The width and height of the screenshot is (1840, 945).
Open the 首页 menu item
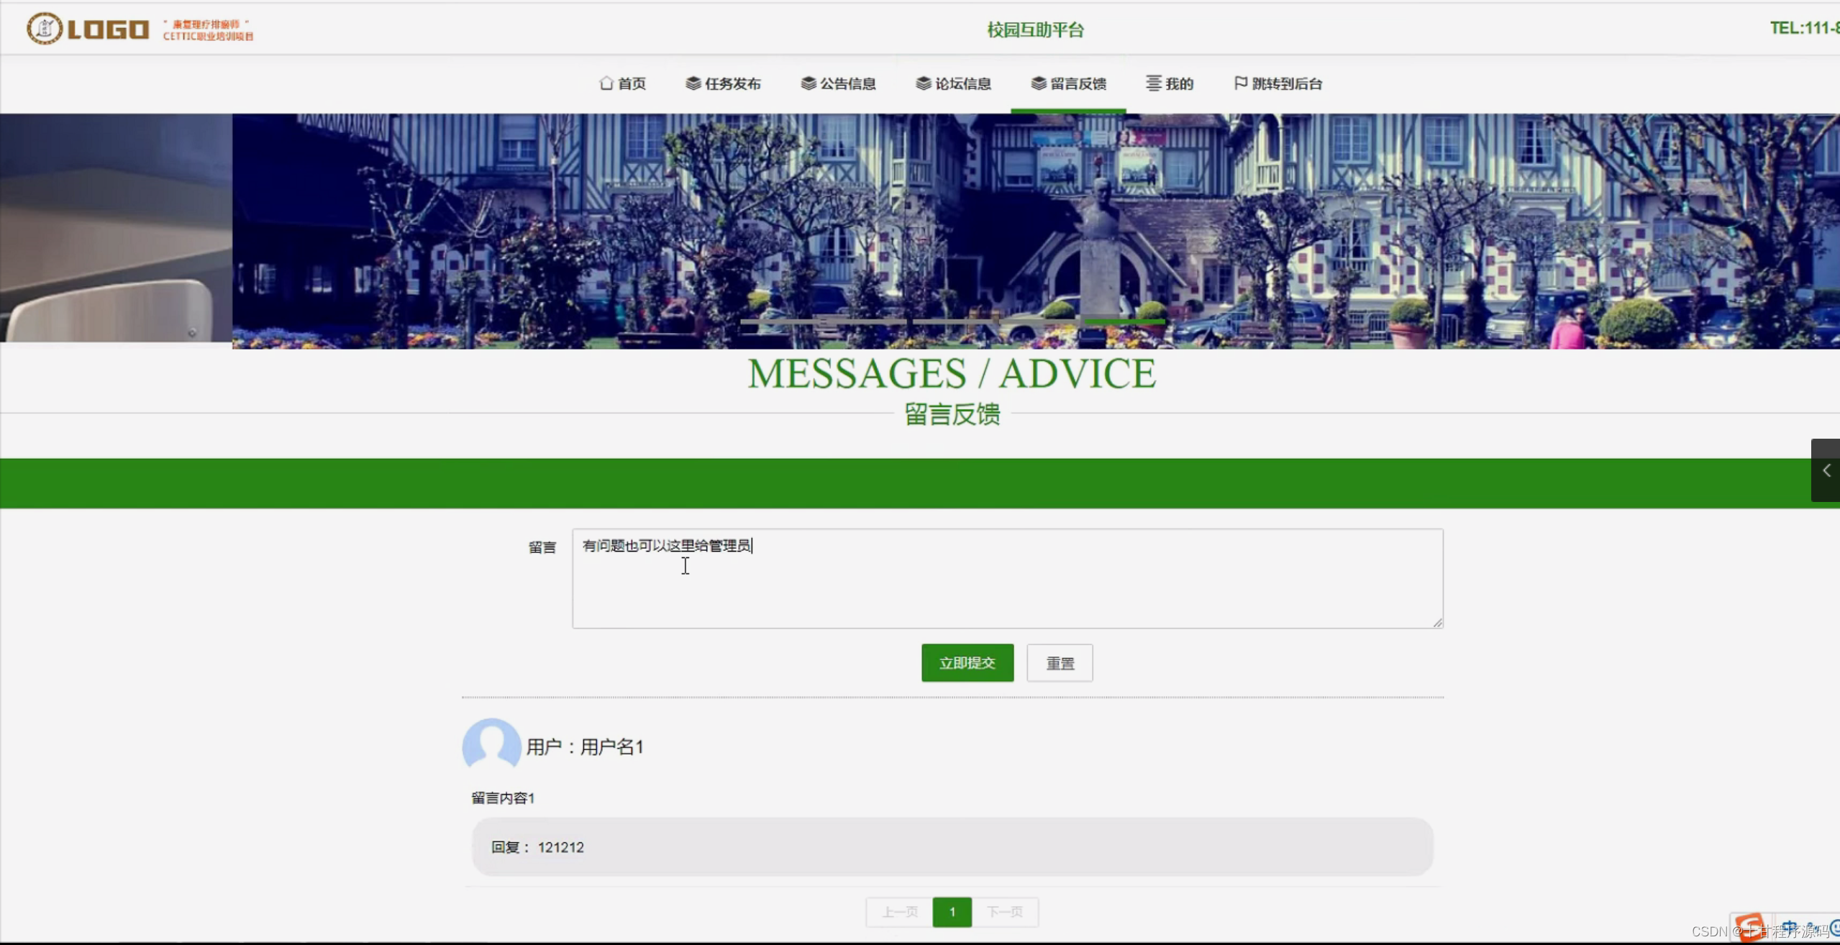[630, 83]
